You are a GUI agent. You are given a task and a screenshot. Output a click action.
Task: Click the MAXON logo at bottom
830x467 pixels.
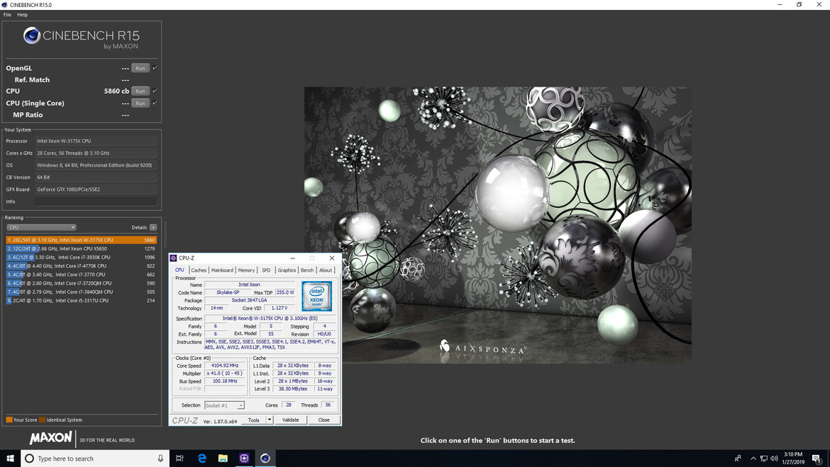[51, 439]
